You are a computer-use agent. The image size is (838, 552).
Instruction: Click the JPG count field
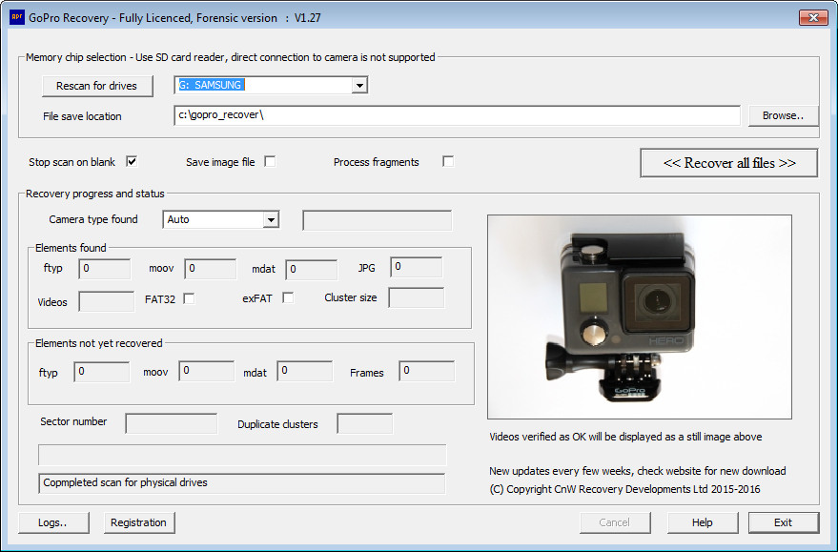(416, 267)
